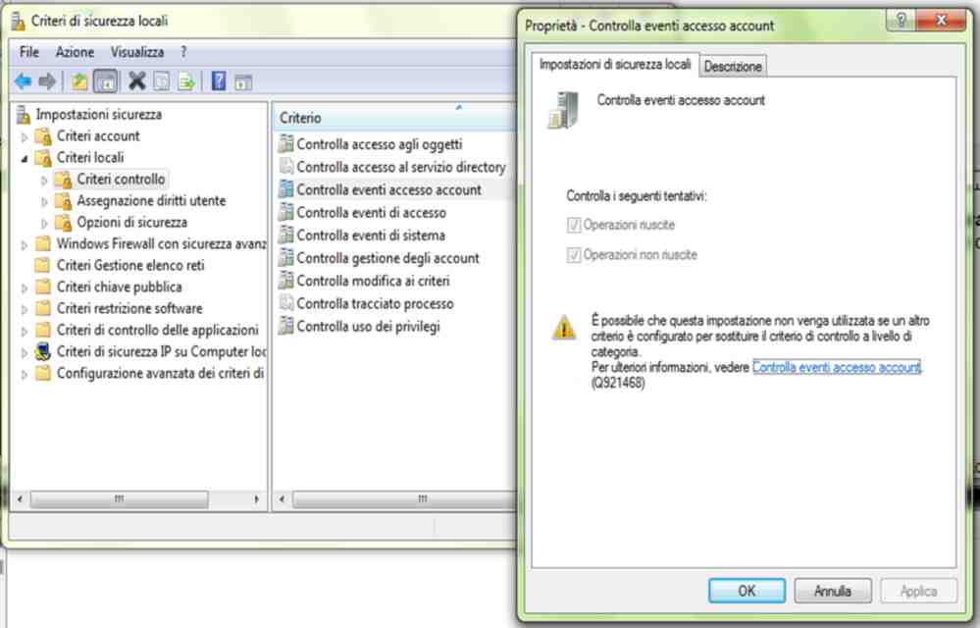Expand Configurazione avanzata dei criteri node
This screenshot has height=628, width=980.
pos(25,374)
